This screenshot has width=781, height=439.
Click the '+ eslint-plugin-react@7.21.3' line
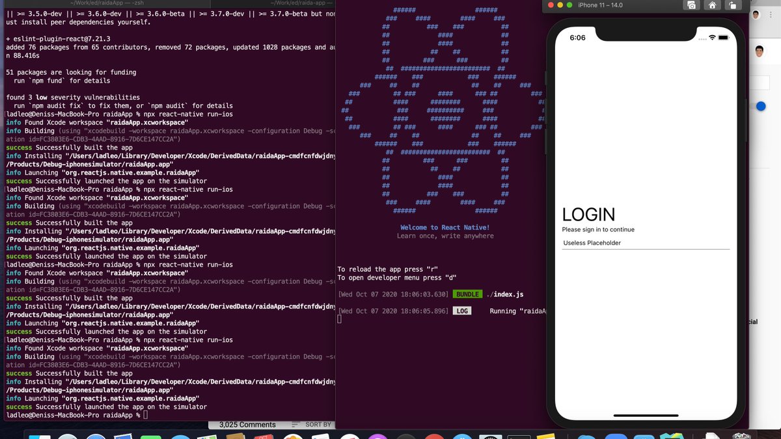coord(59,39)
